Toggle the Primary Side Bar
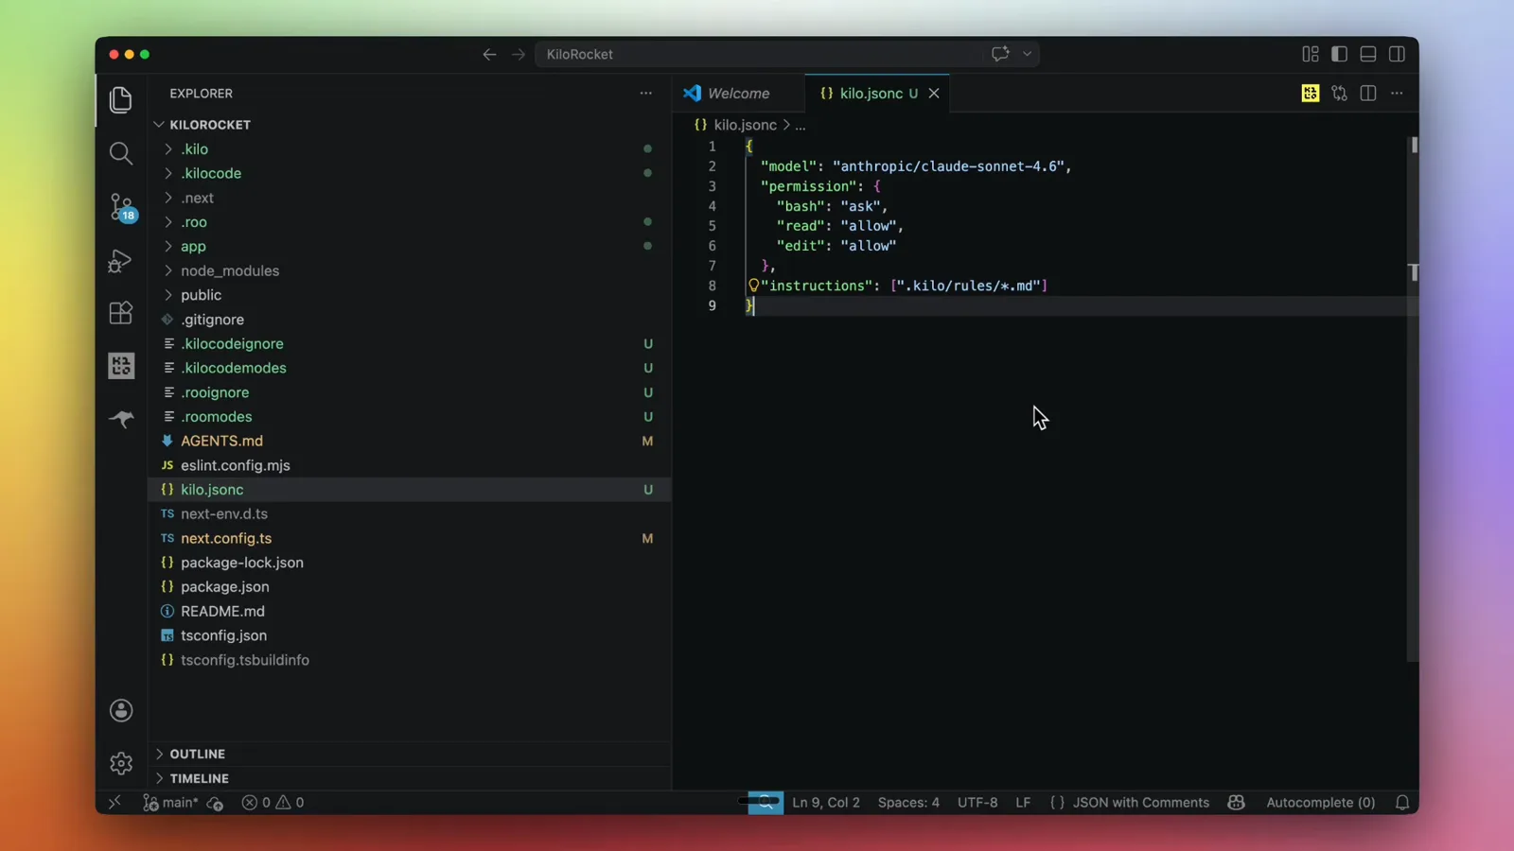The height and width of the screenshot is (851, 1514). point(1339,55)
